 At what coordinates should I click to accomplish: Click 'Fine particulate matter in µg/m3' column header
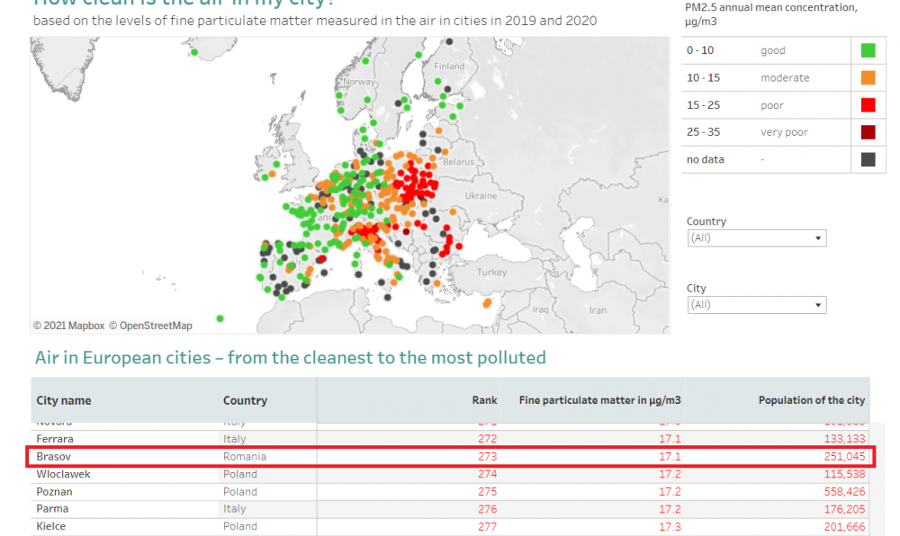click(599, 400)
